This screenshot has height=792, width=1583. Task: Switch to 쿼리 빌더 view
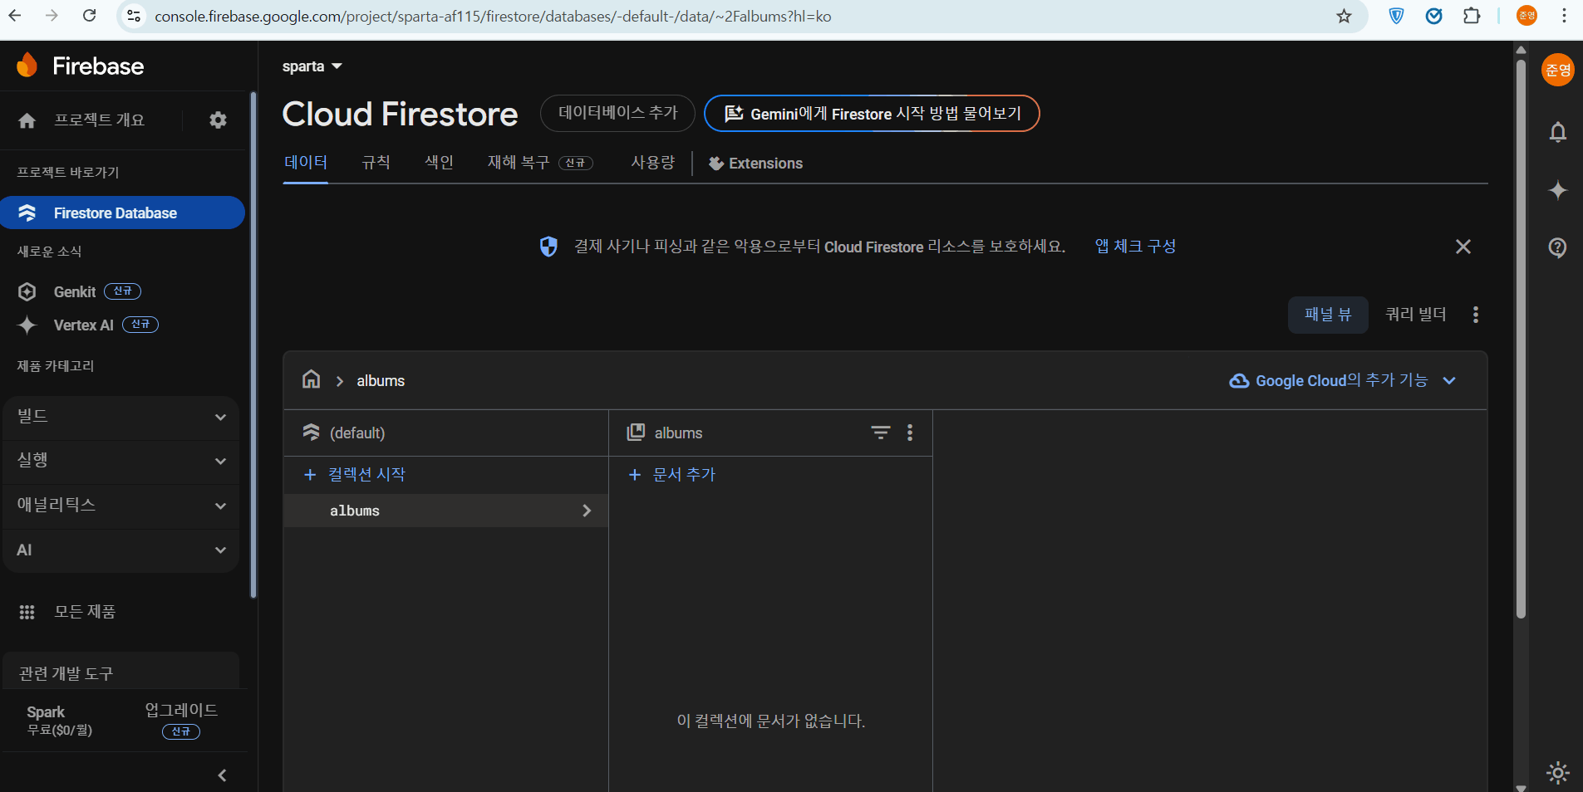coord(1416,315)
